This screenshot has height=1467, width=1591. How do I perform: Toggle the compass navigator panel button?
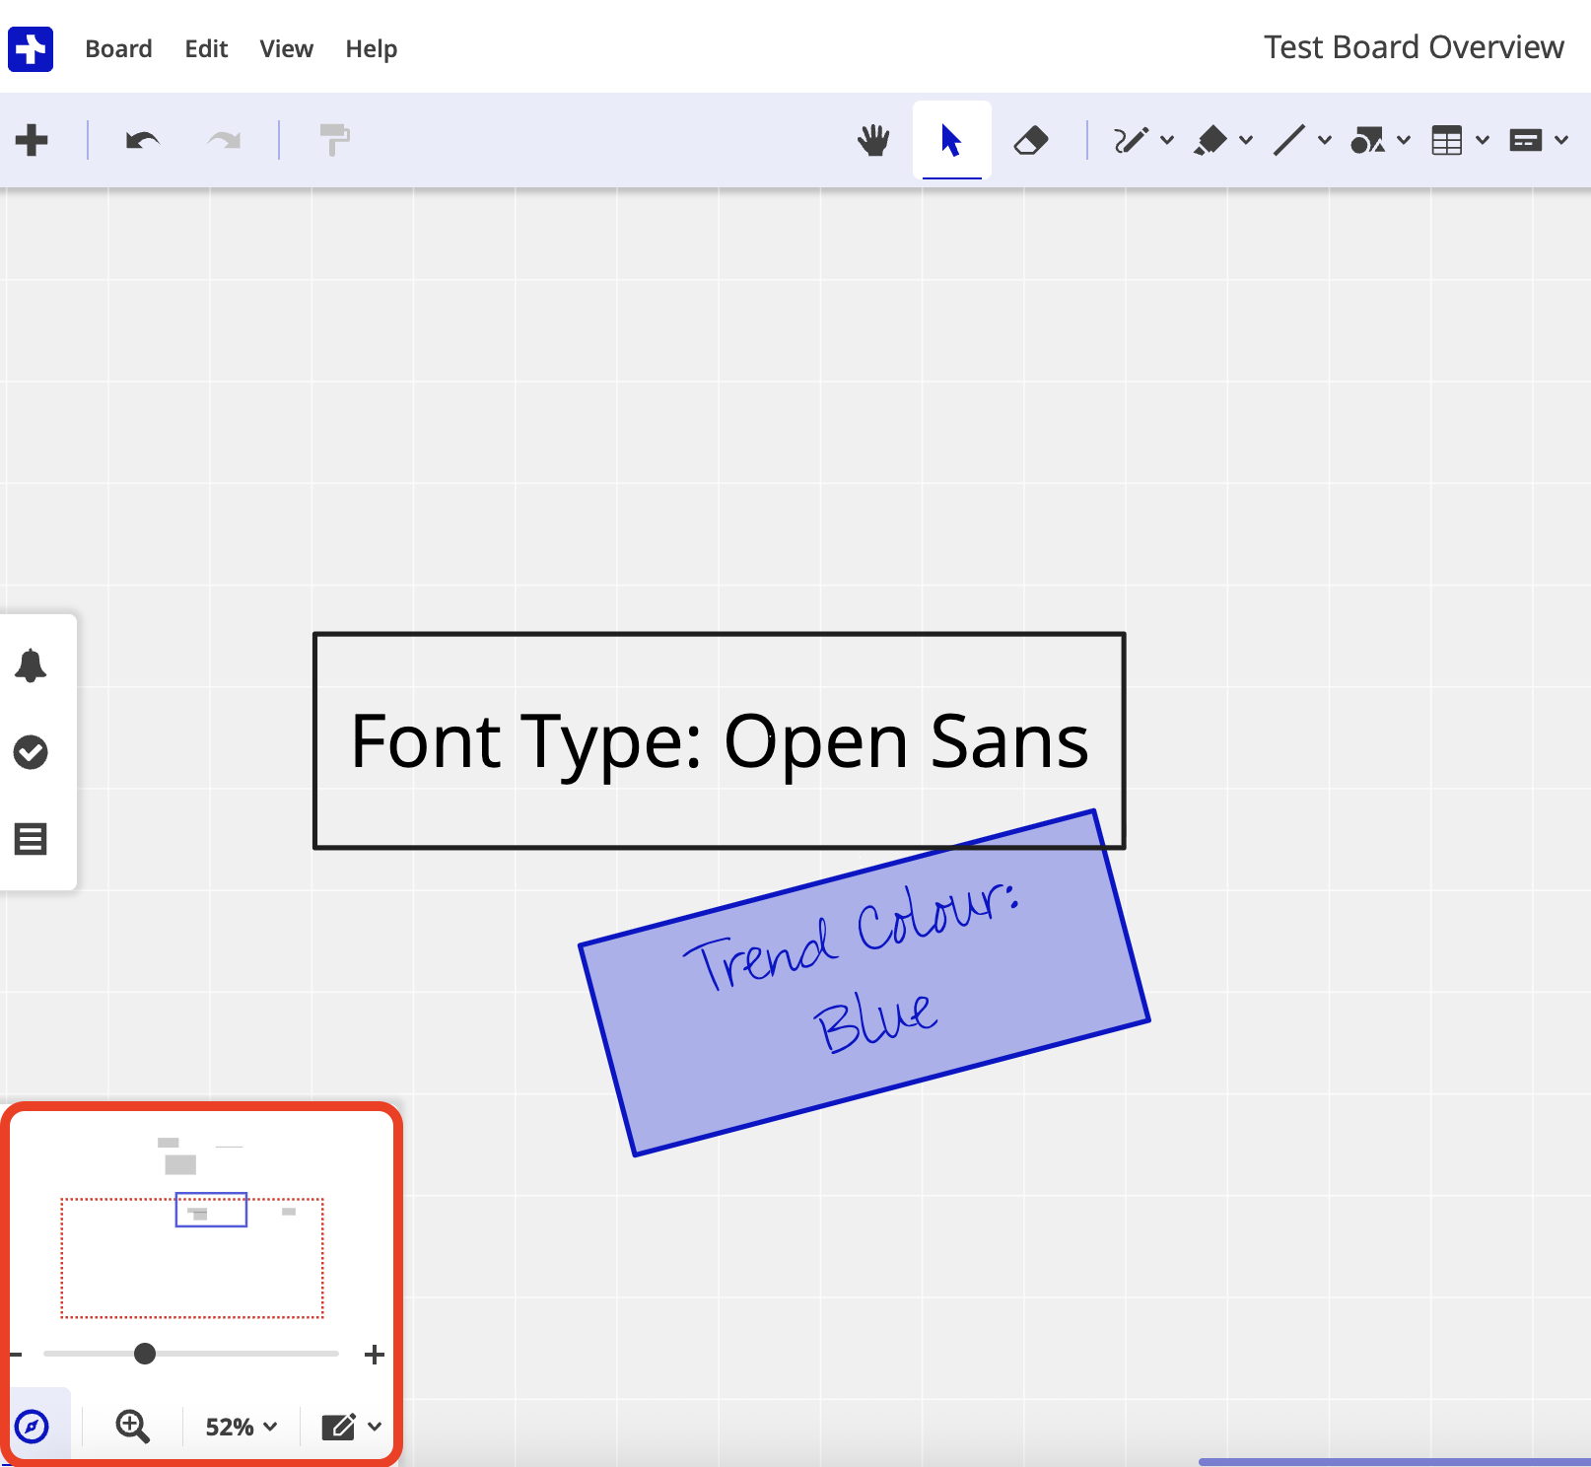coord(33,1426)
